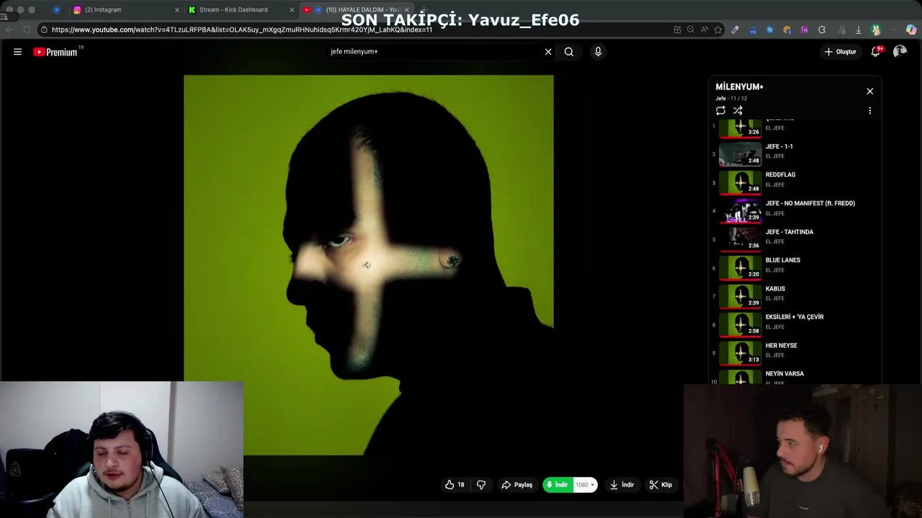Open the media control music-note icon
This screenshot has width=922, height=518.
pyautogui.click(x=841, y=29)
